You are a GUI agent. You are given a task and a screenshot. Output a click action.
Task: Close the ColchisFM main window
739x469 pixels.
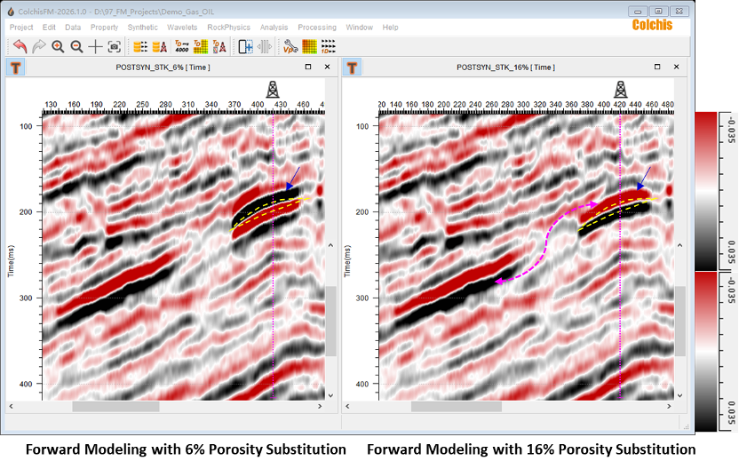coord(679,12)
